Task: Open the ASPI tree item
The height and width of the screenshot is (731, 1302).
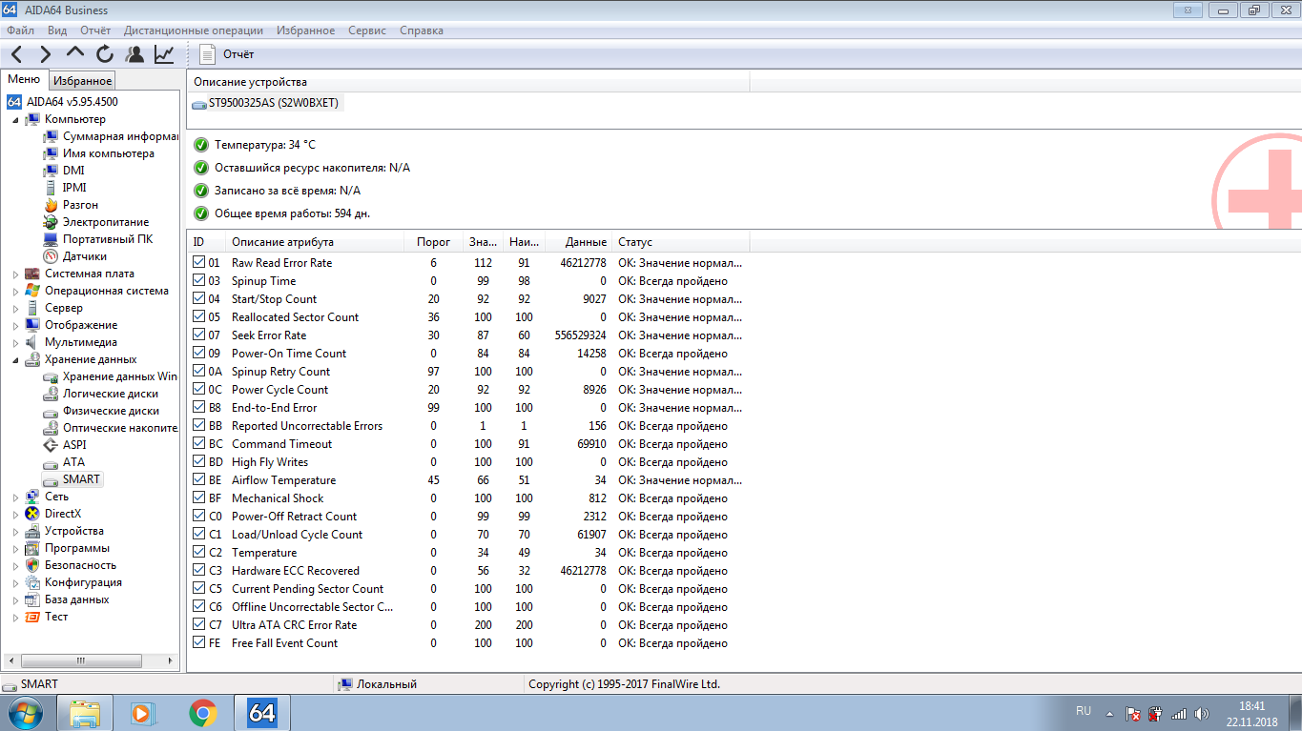Action: (x=73, y=445)
